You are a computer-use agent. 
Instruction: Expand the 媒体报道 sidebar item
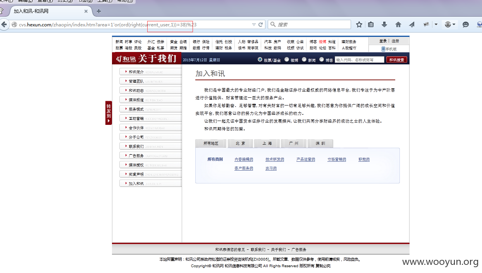151,100
